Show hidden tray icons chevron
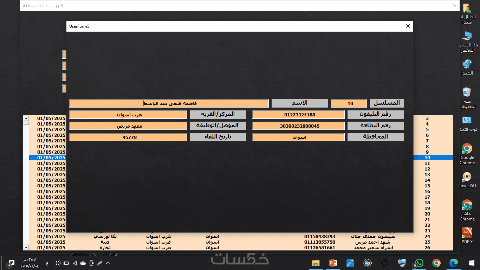Screen dimensions: 480x270 tap(108, 263)
